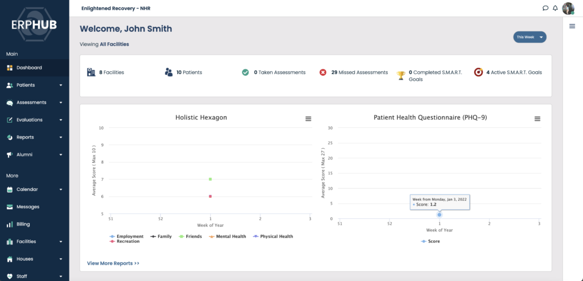
Task: Click the Missed Assessments red X icon
Action: pyautogui.click(x=323, y=72)
